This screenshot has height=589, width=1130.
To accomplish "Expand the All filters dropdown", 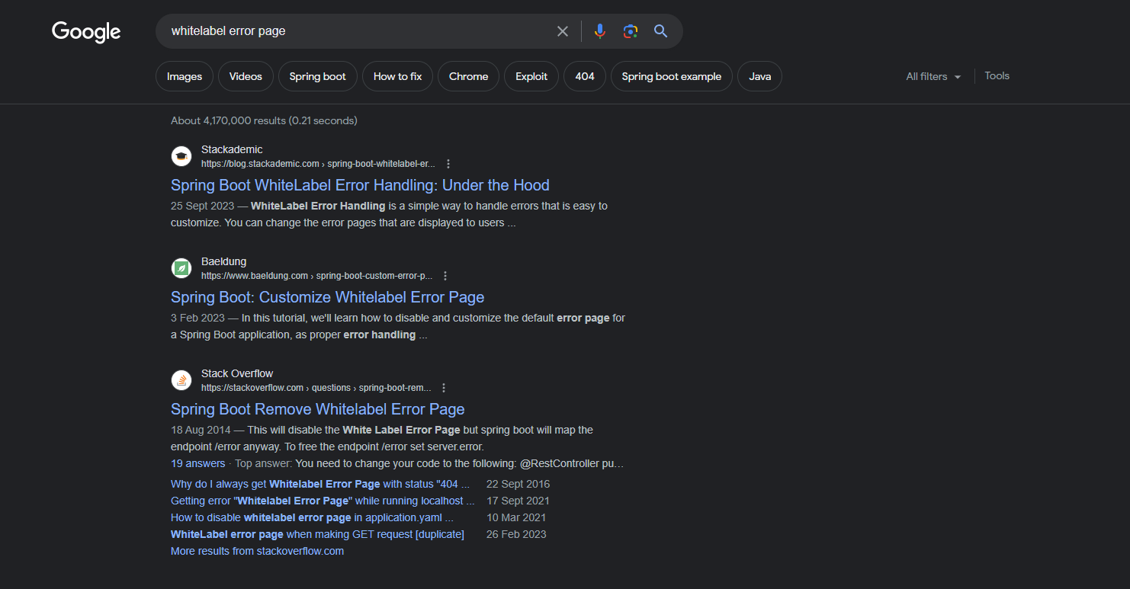I will click(933, 76).
